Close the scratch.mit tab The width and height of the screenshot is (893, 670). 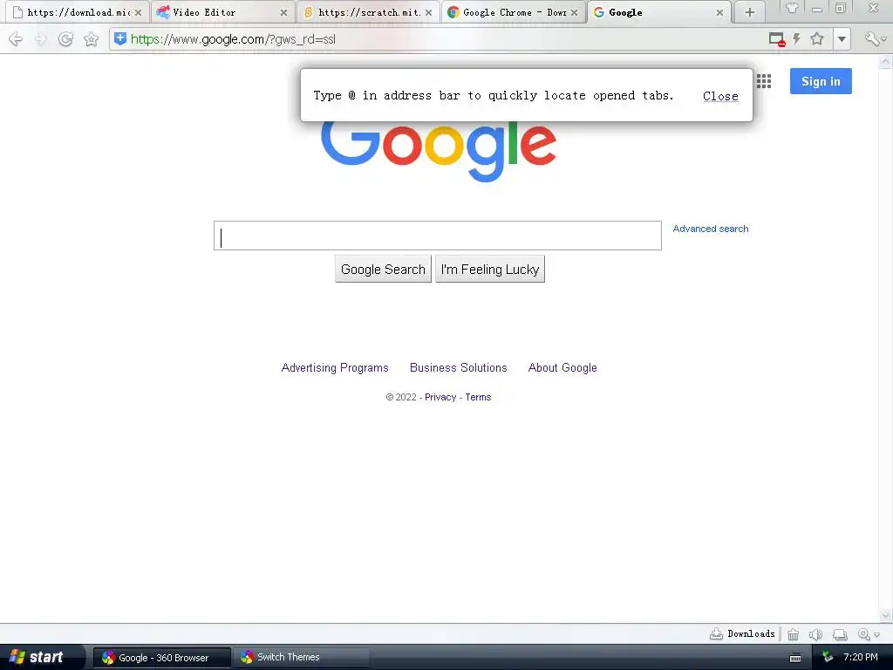pyautogui.click(x=429, y=12)
